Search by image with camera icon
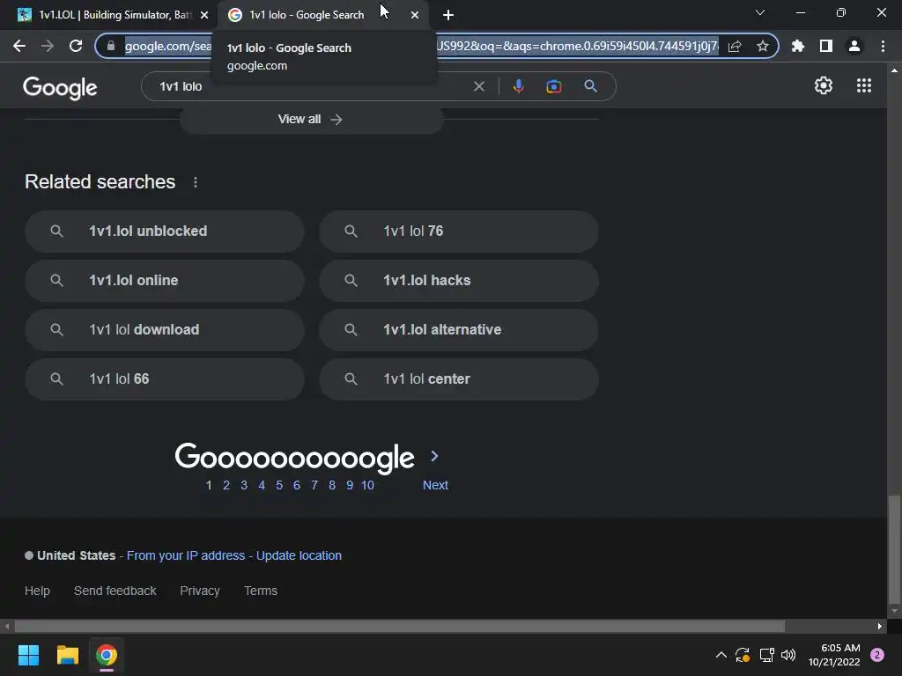The width and height of the screenshot is (902, 676). click(x=553, y=86)
